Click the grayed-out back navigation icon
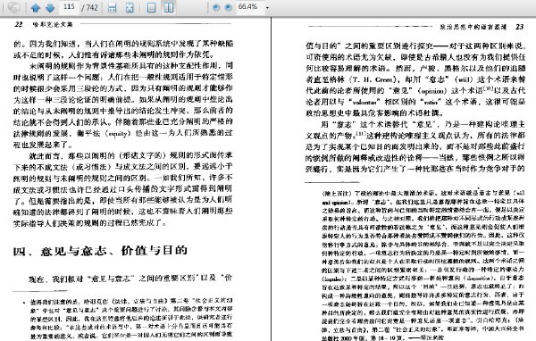The width and height of the screenshot is (536, 341). (13, 7)
